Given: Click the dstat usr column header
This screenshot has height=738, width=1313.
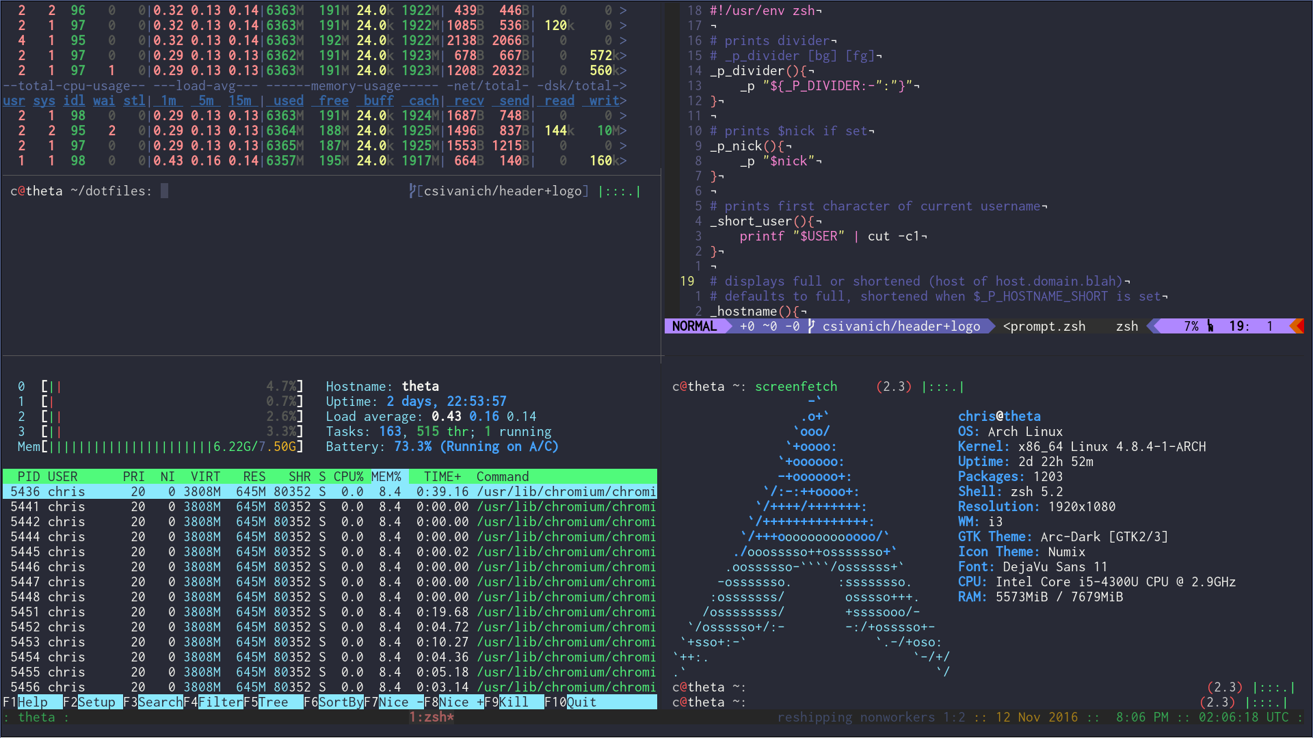Looking at the screenshot, I should pos(14,100).
